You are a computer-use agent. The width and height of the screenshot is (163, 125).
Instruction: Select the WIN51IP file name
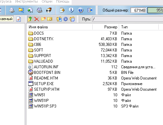pyautogui.click(x=41, y=101)
